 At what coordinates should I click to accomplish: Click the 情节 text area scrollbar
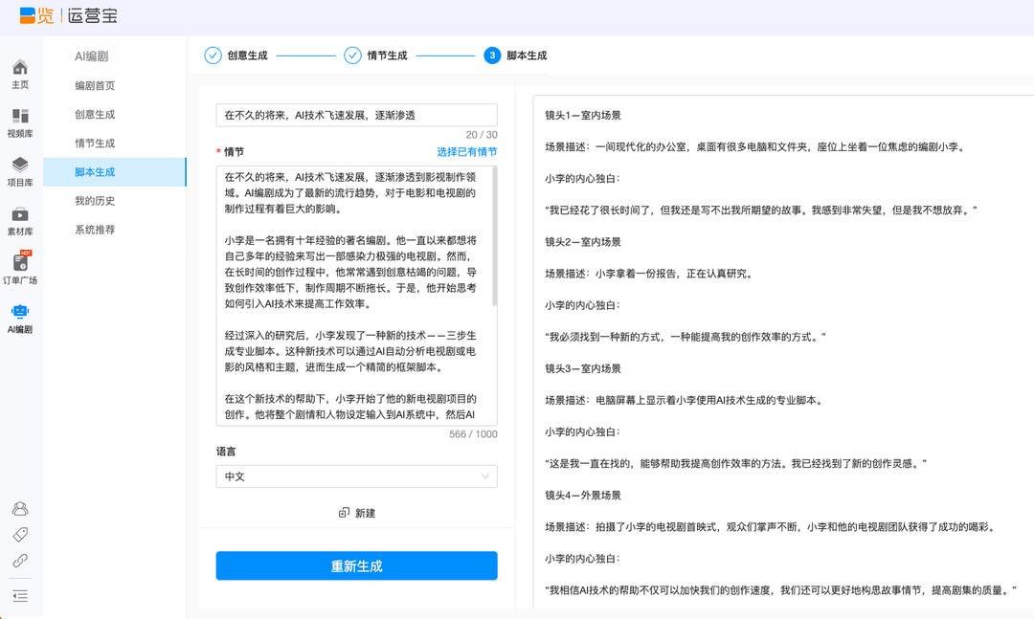click(495, 237)
